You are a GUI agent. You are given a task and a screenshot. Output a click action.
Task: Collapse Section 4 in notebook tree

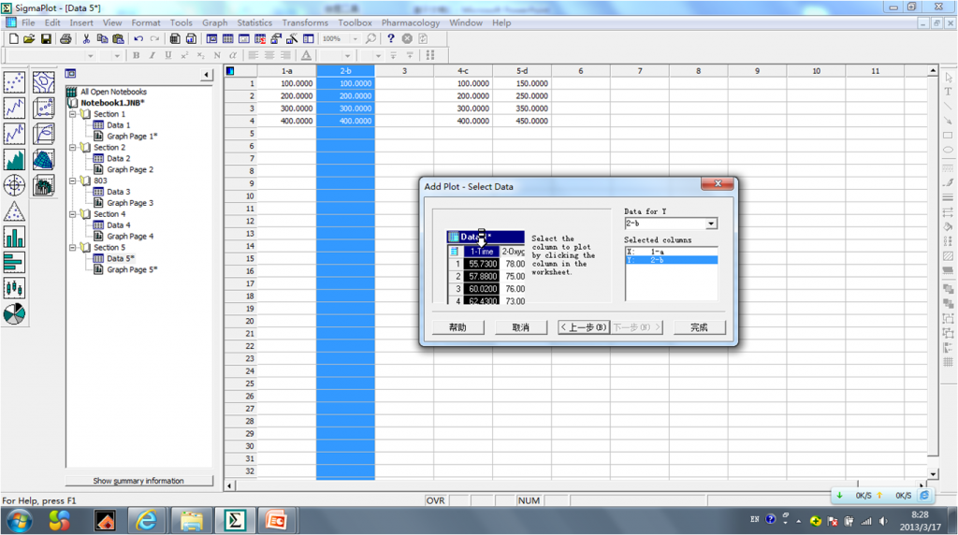pyautogui.click(x=73, y=214)
